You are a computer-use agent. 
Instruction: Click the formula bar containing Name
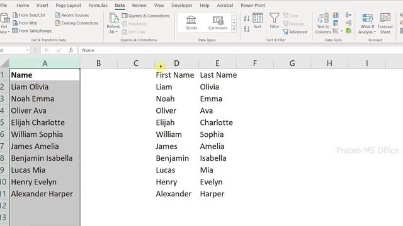[241, 50]
